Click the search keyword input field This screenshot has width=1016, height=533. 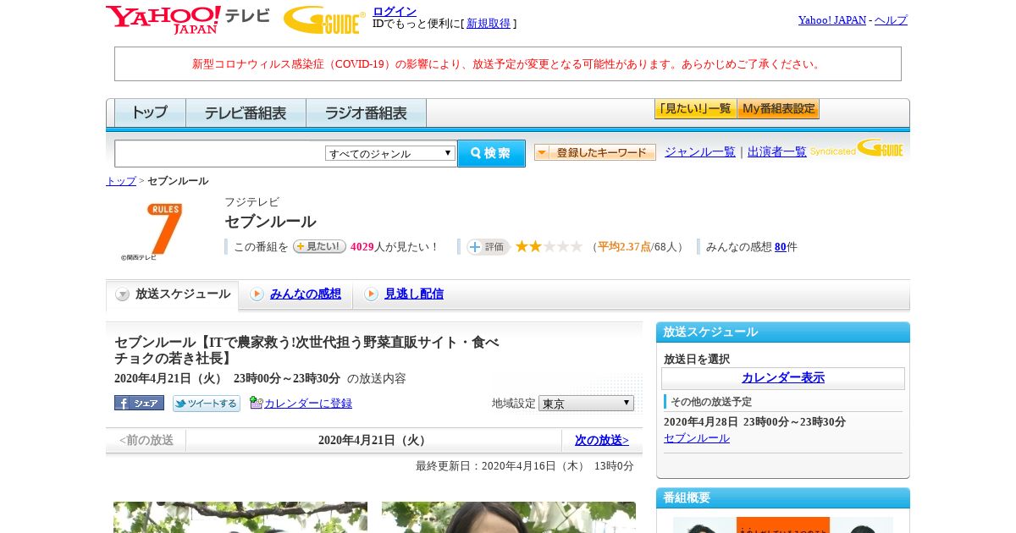point(220,153)
